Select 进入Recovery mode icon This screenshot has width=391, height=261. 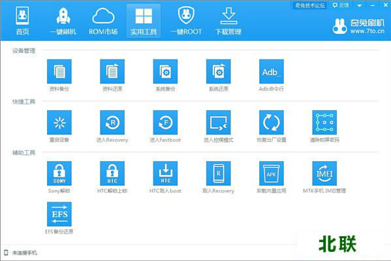click(112, 123)
